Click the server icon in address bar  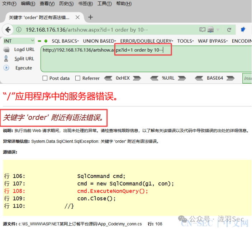[x=210, y=29]
